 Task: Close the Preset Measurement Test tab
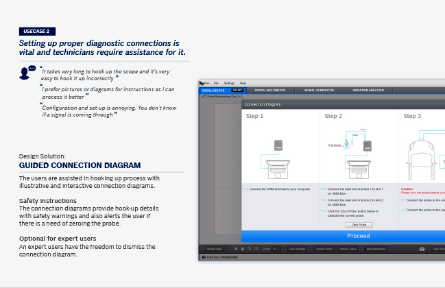239,97
